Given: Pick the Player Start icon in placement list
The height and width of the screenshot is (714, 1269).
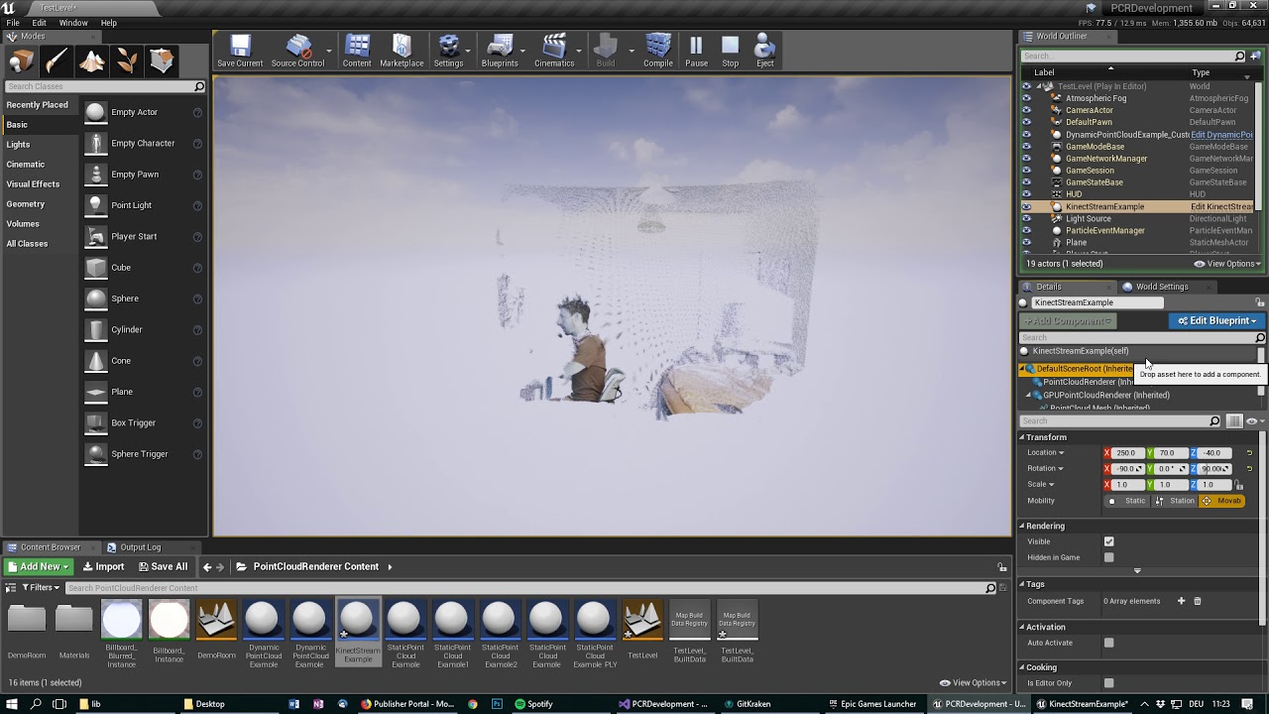Looking at the screenshot, I should (x=95, y=236).
